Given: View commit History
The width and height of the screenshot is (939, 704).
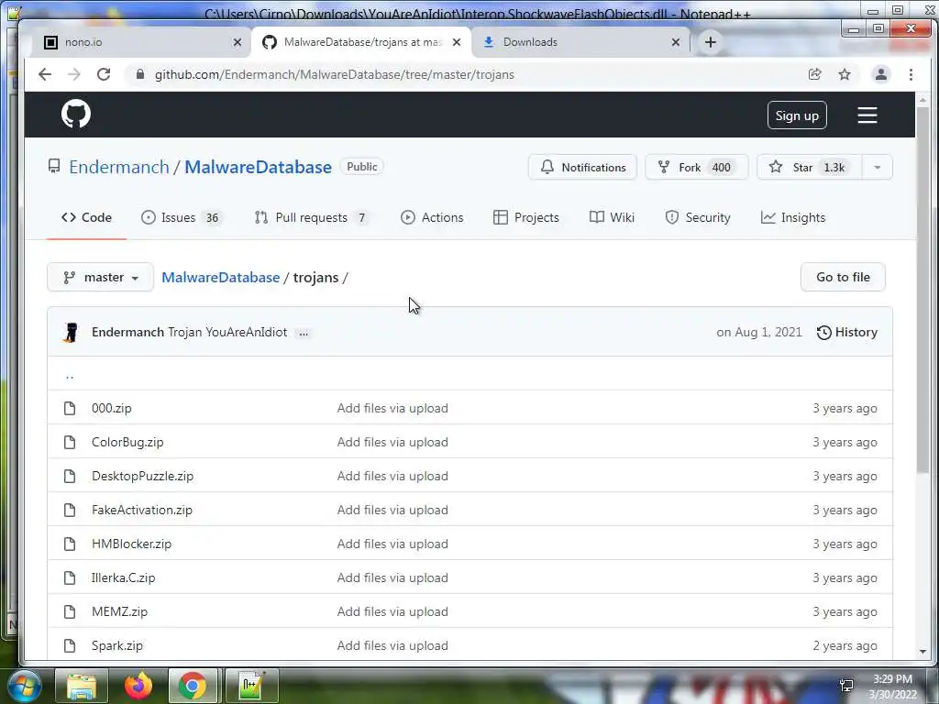Looking at the screenshot, I should pyautogui.click(x=847, y=332).
